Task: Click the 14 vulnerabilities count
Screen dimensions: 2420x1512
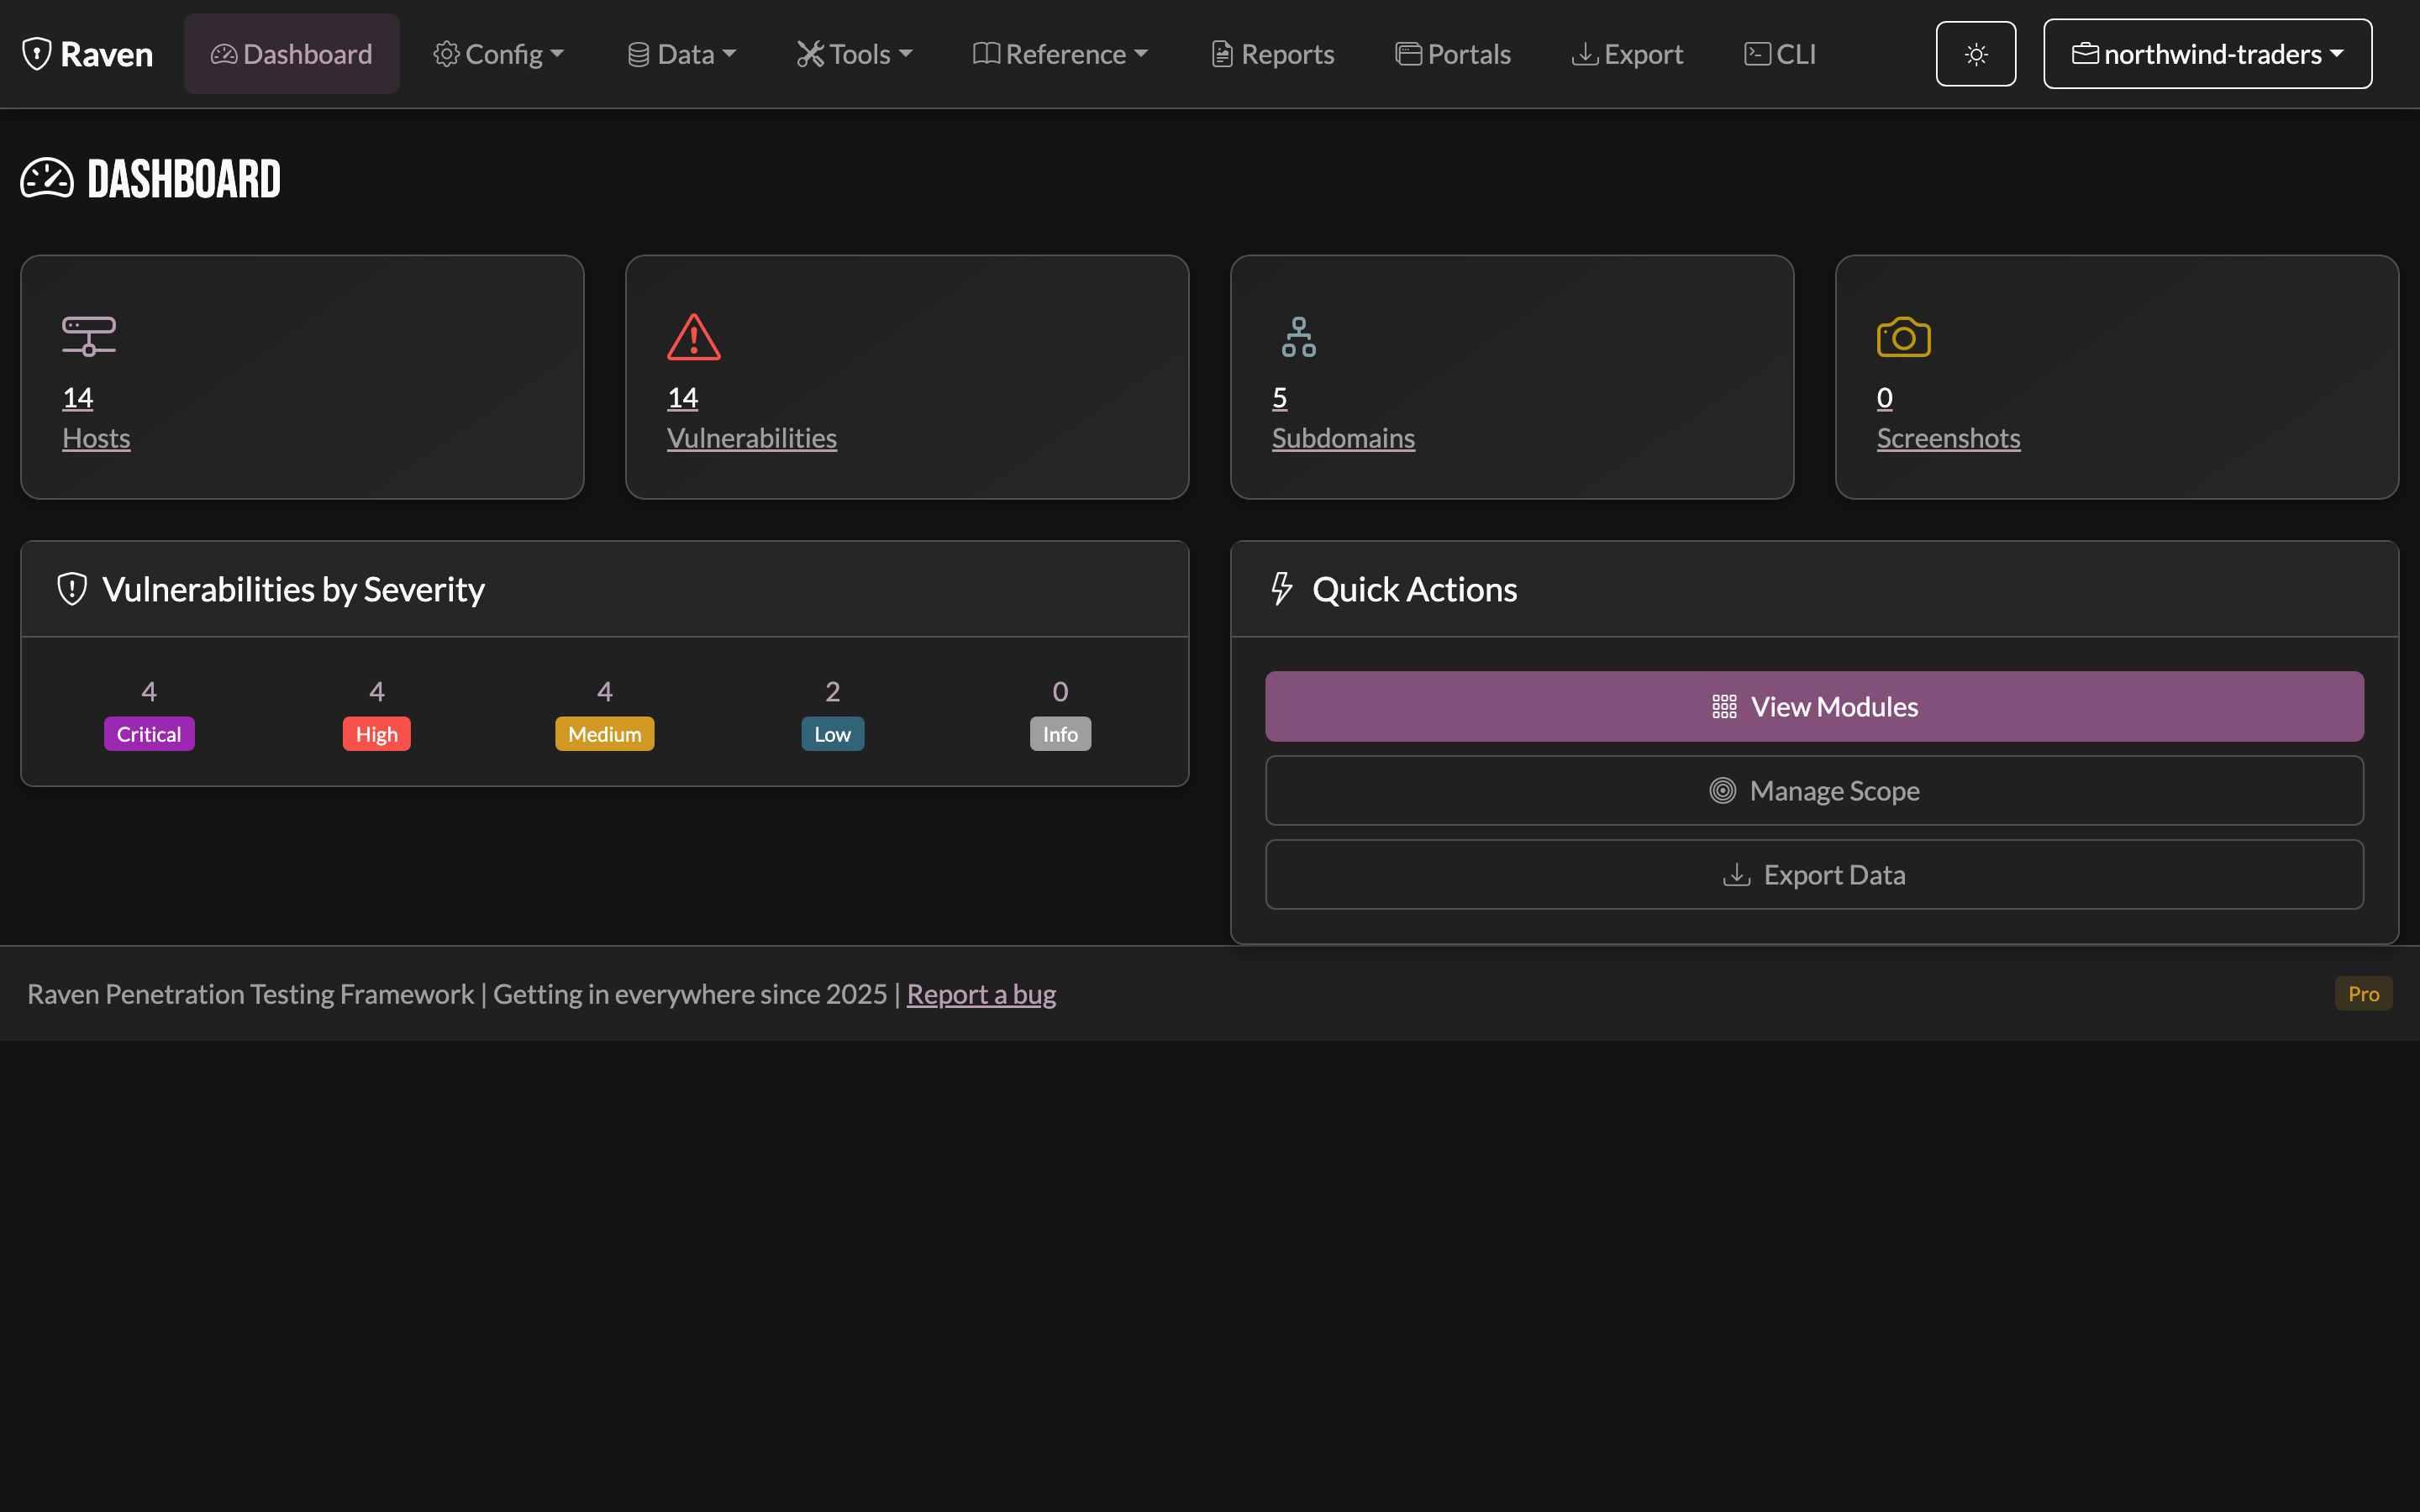Action: pos(683,398)
